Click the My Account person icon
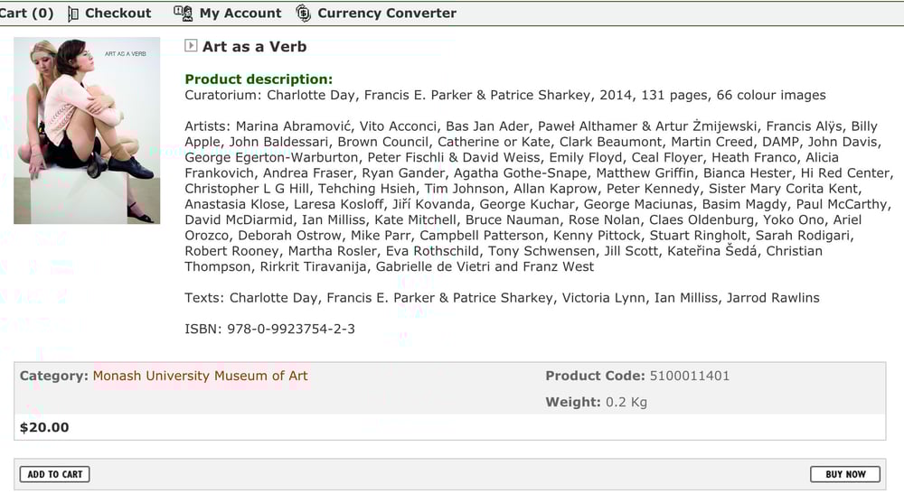The image size is (904, 503). (184, 14)
